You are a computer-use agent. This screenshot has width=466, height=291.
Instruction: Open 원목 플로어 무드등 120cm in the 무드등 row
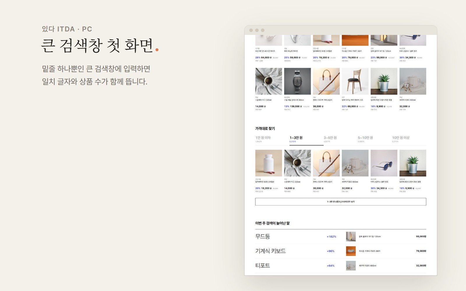[370, 237]
